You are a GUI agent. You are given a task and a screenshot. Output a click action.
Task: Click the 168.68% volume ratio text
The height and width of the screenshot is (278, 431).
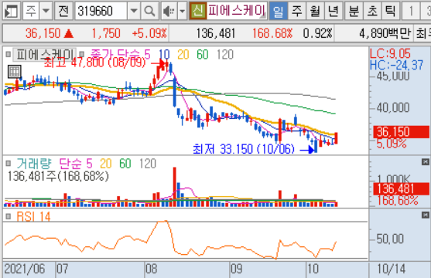coord(272,33)
